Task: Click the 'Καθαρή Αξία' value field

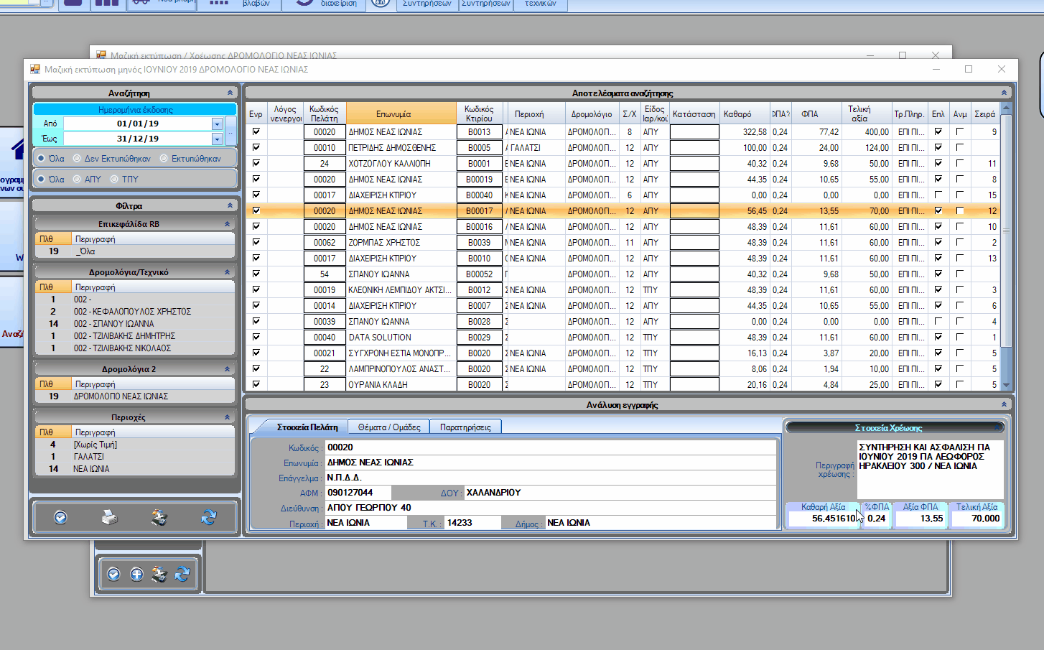Action: (x=822, y=519)
